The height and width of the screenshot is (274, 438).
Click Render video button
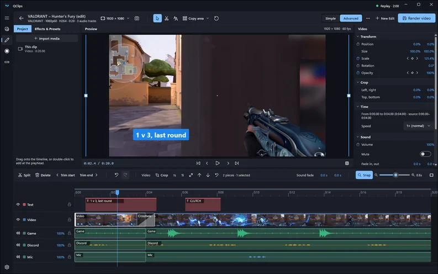(x=416, y=18)
